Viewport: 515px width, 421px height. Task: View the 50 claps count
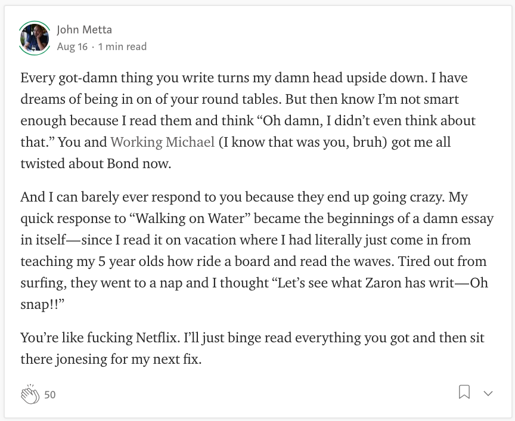point(50,394)
